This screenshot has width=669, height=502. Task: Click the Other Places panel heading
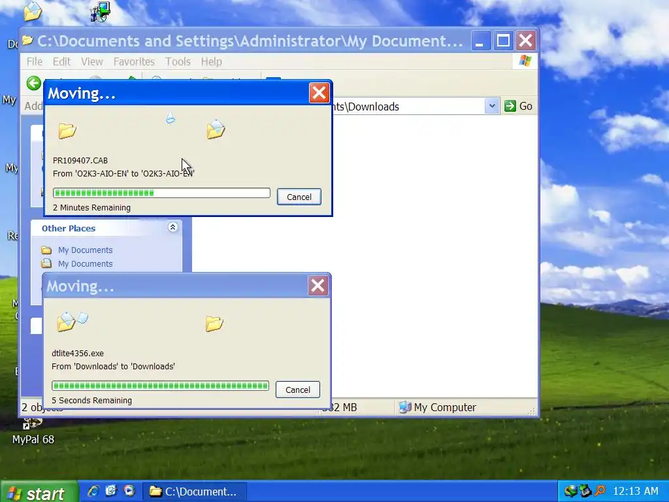point(68,228)
